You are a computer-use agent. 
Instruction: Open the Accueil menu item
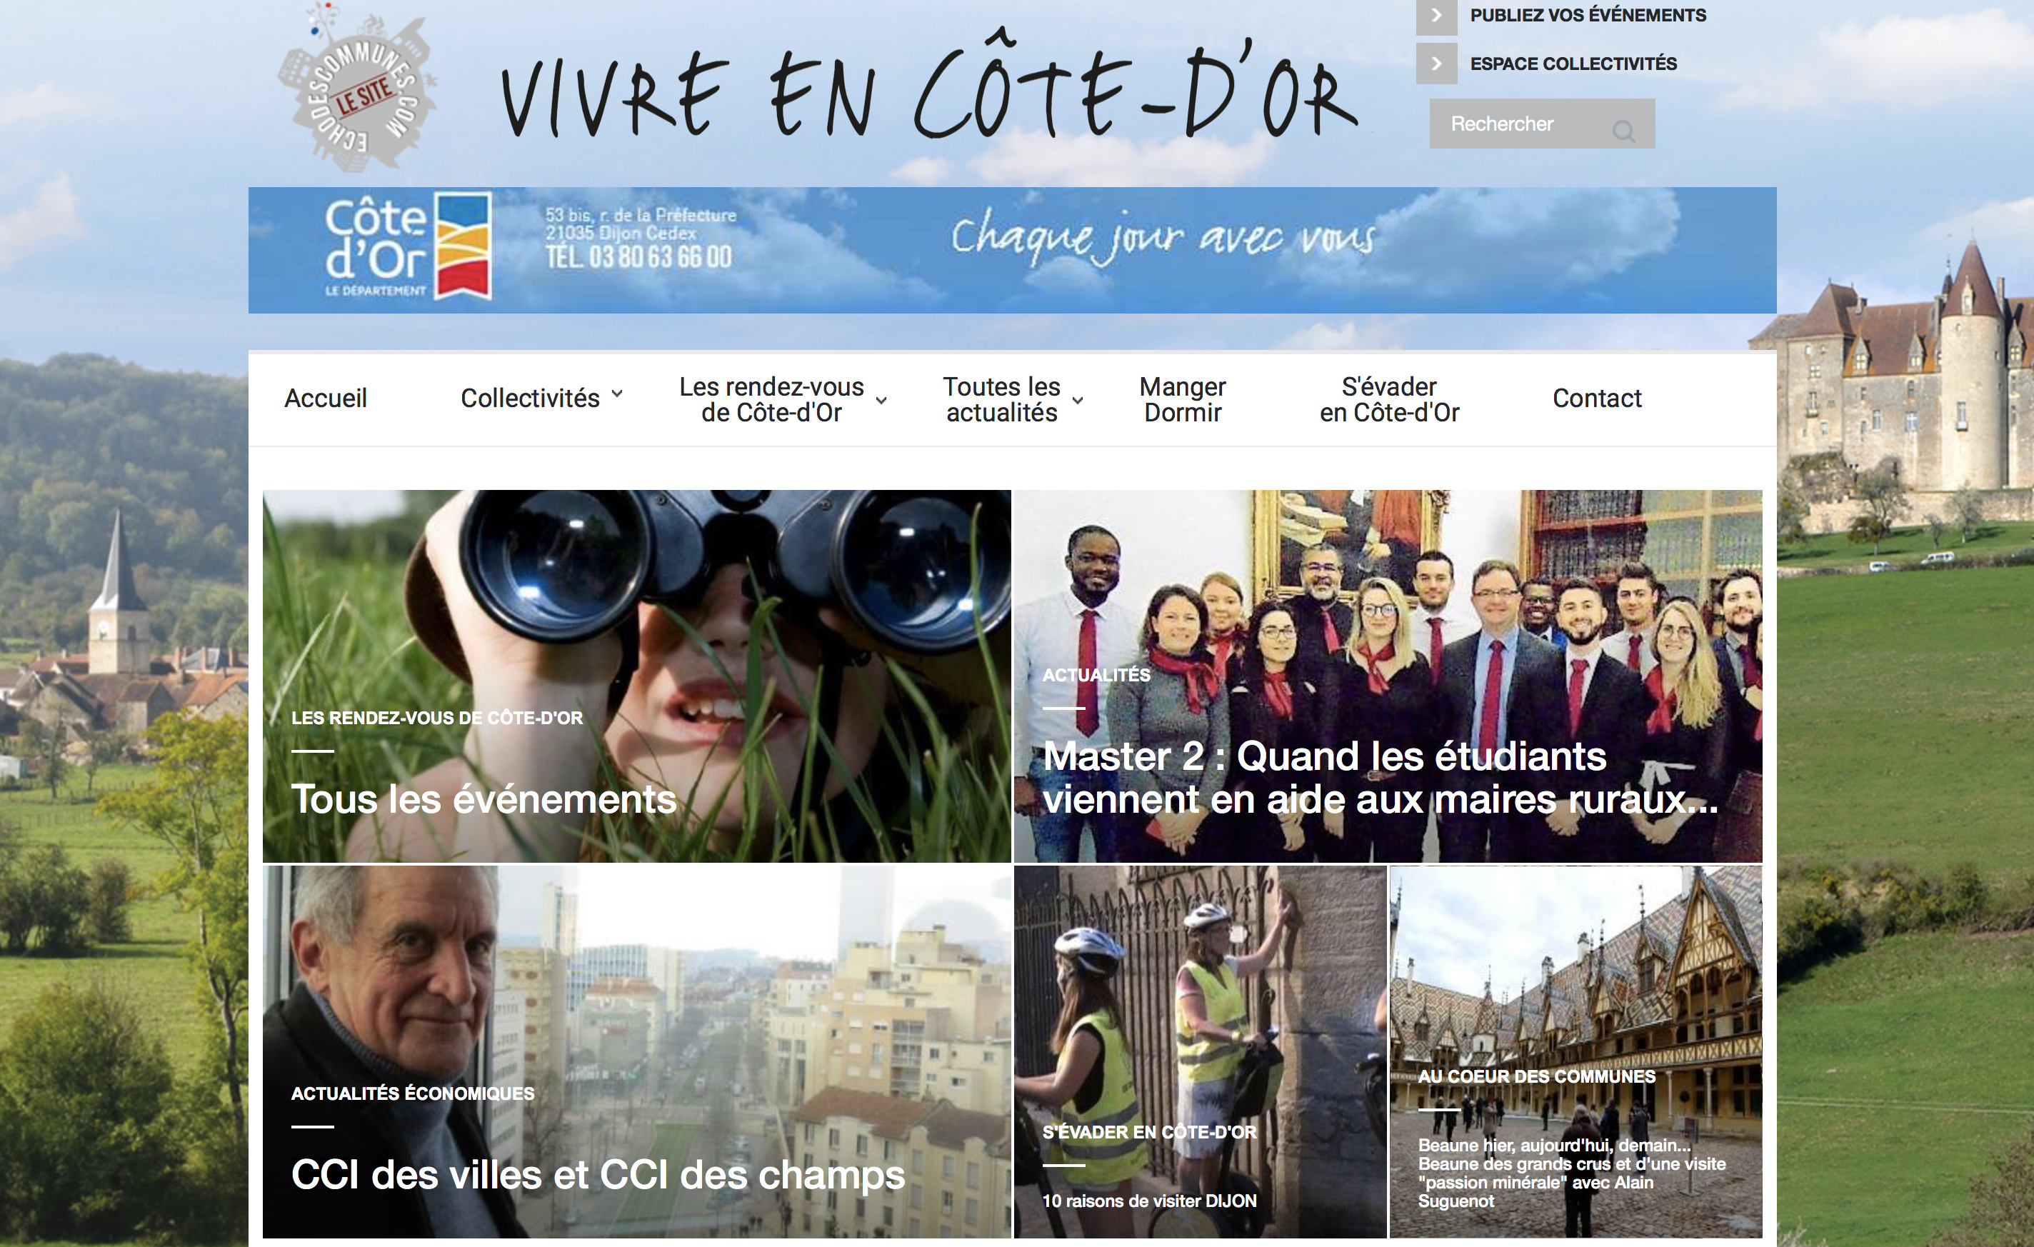pos(325,399)
